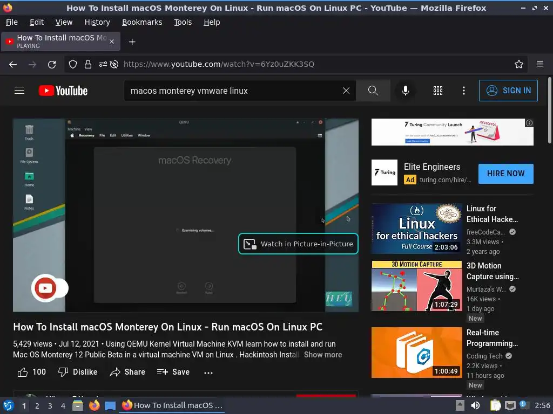
Task: Click the address bar URL
Action: pos(219,64)
